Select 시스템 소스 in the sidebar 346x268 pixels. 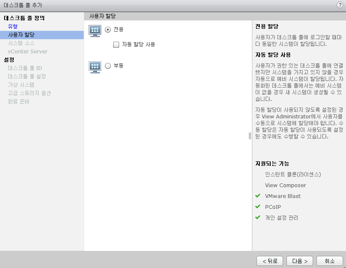click(x=21, y=43)
